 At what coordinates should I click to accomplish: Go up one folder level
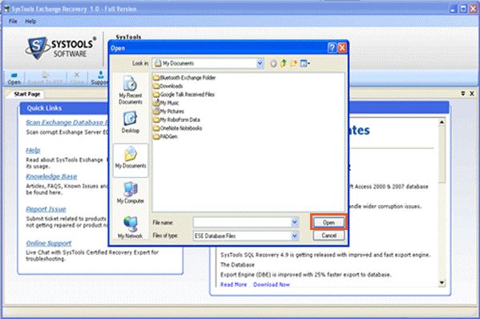tap(284, 63)
